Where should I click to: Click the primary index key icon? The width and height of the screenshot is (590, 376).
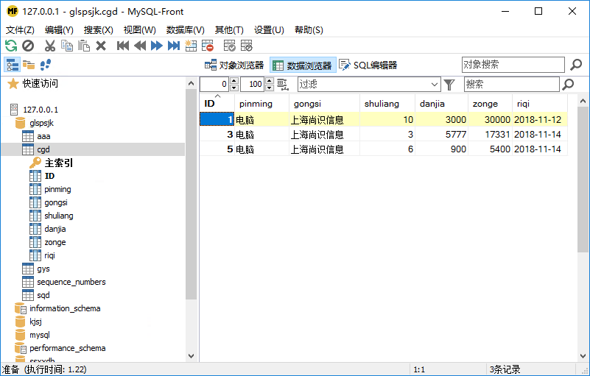tap(35, 163)
